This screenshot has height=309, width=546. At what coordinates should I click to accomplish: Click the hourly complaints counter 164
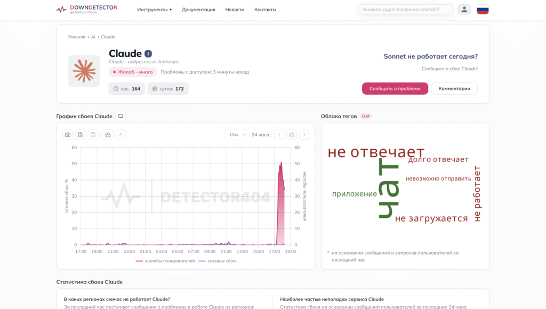pos(127,89)
